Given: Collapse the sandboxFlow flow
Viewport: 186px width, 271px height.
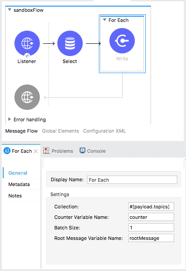Looking at the screenshot, I should pos(10,10).
